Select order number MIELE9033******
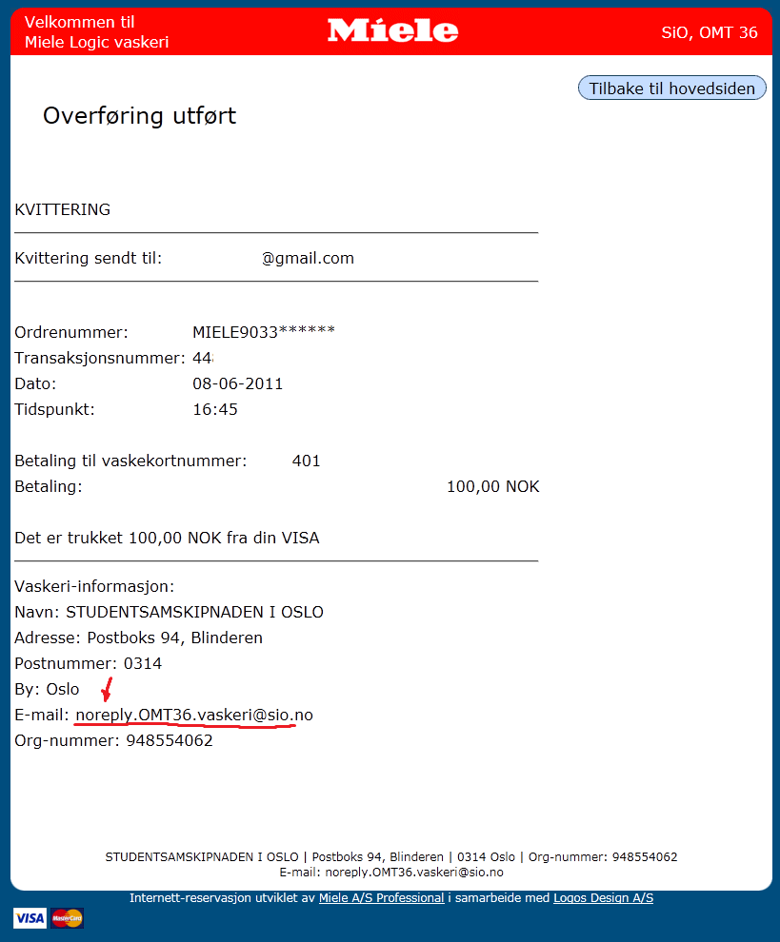780x942 pixels. click(264, 332)
